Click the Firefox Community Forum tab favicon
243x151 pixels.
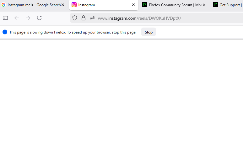(x=145, y=5)
